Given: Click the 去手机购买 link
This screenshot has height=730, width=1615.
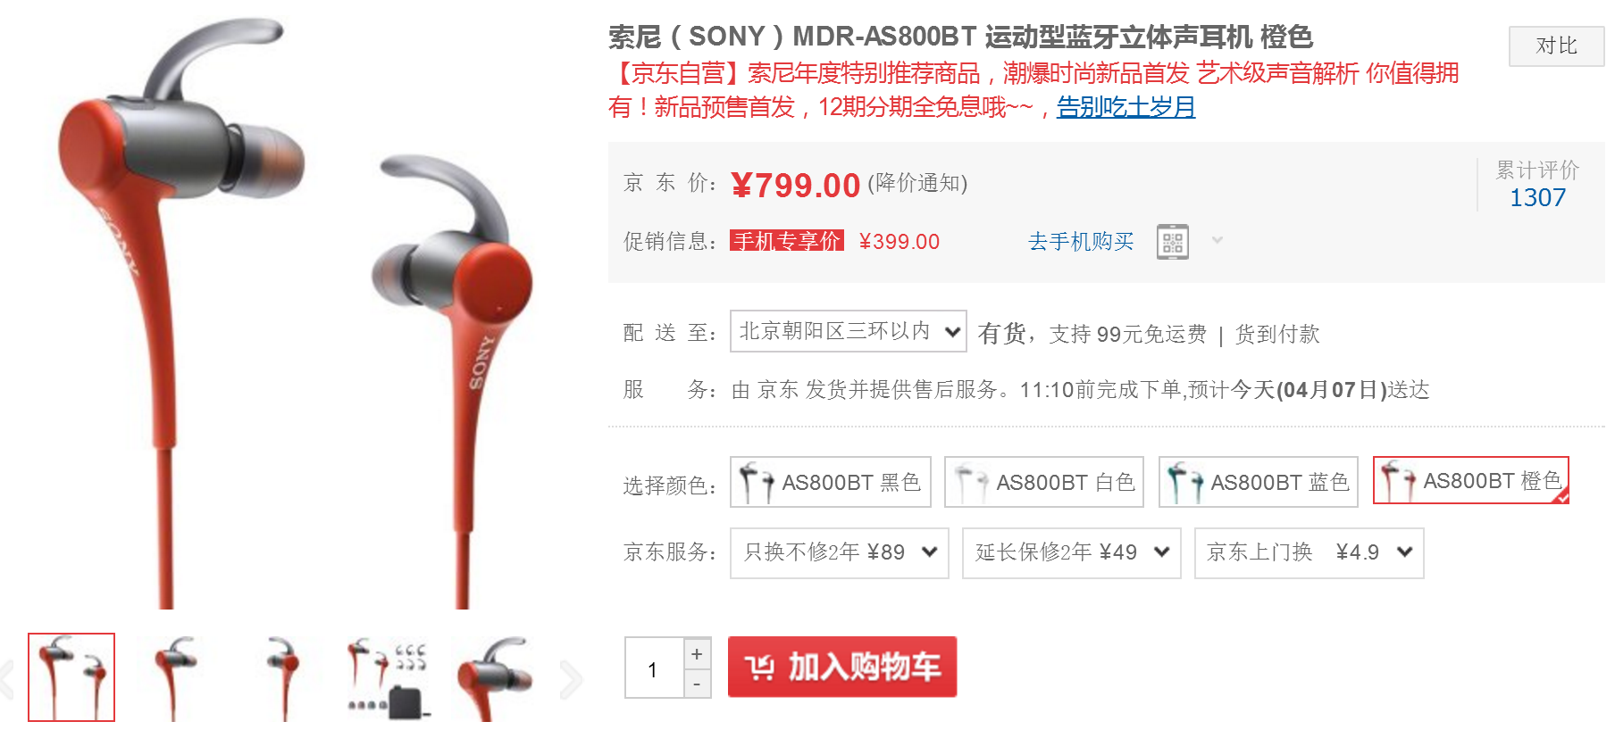Looking at the screenshot, I should [x=1081, y=241].
